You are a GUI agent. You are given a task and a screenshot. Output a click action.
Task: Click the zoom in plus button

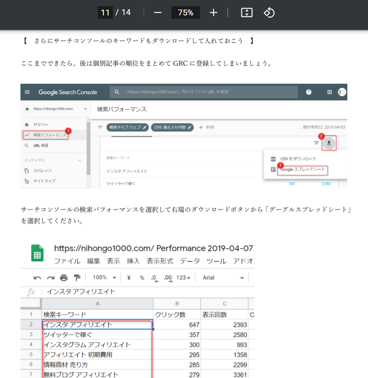[214, 12]
